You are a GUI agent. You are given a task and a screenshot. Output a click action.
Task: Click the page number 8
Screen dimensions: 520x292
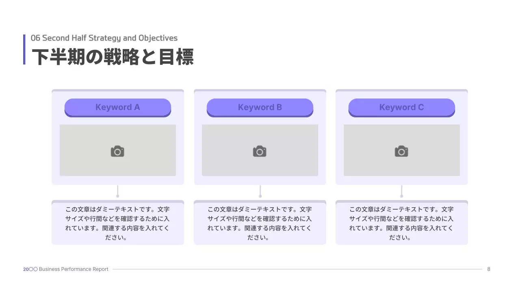pos(489,269)
